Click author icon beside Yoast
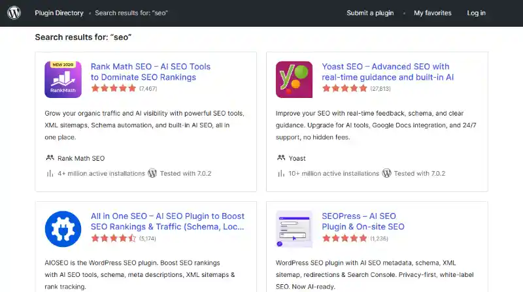Image resolution: width=523 pixels, height=292 pixels. (281, 157)
